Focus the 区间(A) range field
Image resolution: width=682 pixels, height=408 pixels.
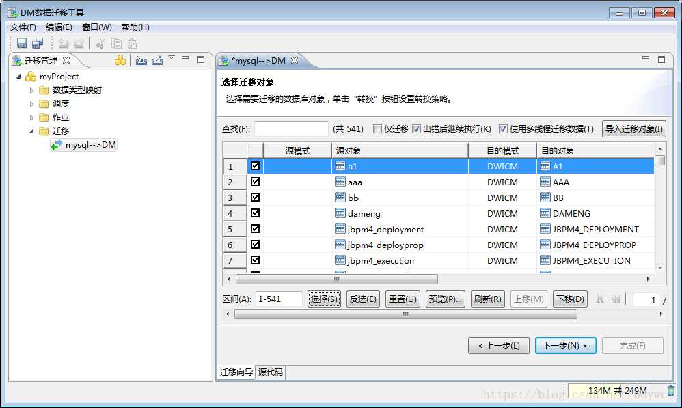point(278,299)
